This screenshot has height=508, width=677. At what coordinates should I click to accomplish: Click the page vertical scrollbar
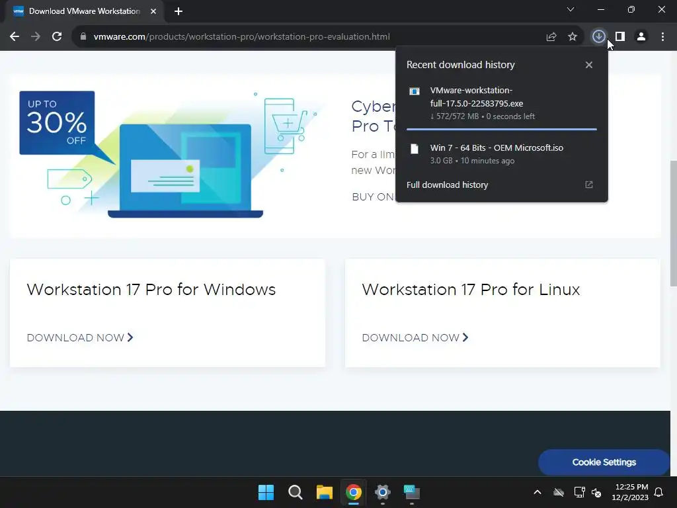tap(673, 223)
